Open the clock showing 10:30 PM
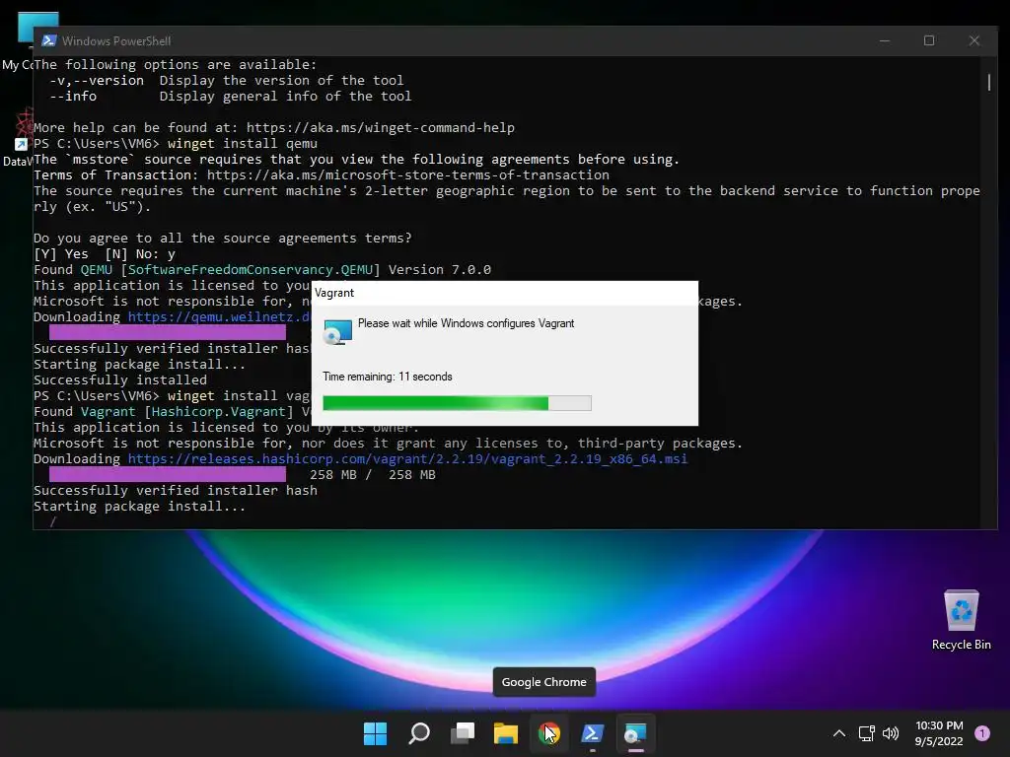 (x=939, y=733)
